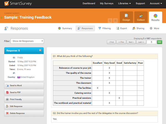This screenshot has height=124, width=166.
Task: Open the Design tab
Action: 126,17
